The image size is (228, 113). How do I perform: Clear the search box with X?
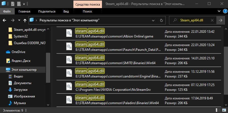coord(212,20)
